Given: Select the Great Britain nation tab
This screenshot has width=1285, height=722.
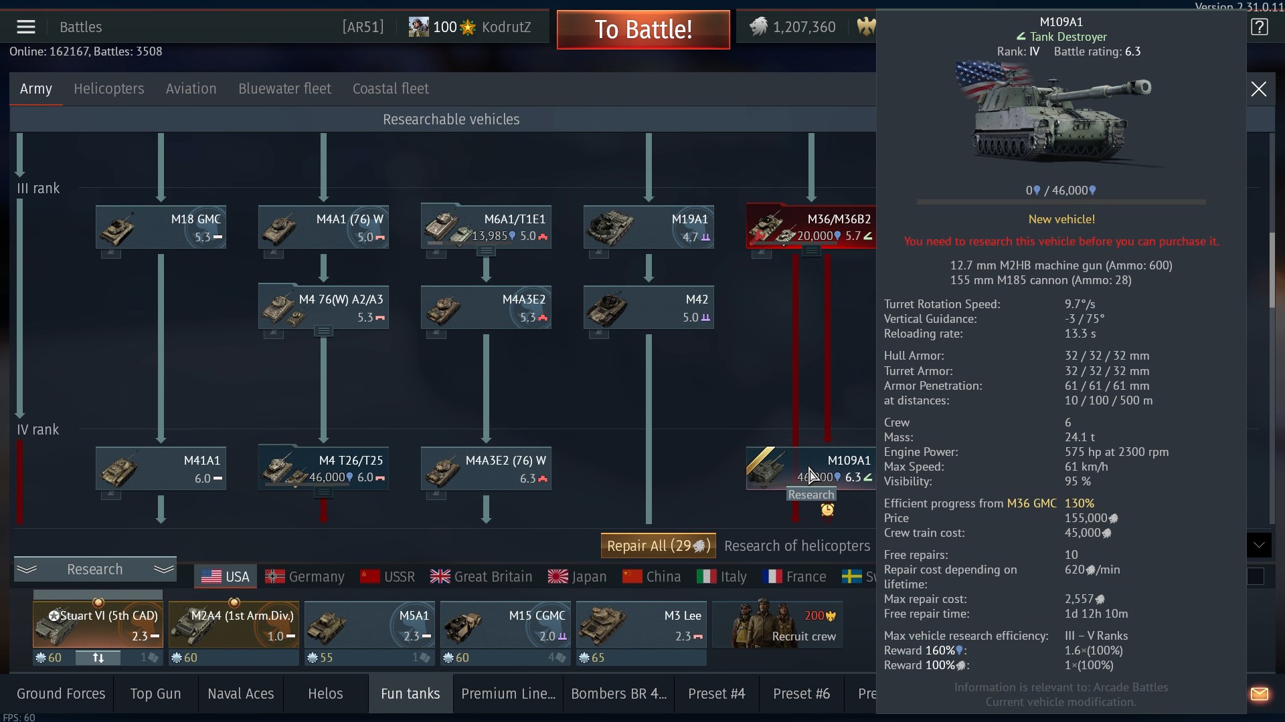Looking at the screenshot, I should [x=481, y=577].
